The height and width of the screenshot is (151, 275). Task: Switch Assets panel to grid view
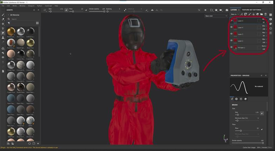tap(37, 23)
